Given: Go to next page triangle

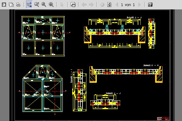Looking at the screenshot, I should tap(140, 5).
